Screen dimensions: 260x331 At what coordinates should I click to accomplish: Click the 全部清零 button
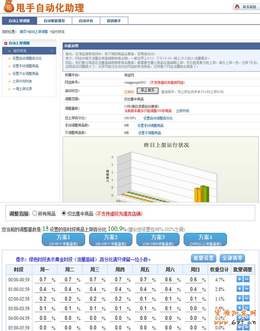tap(233, 258)
